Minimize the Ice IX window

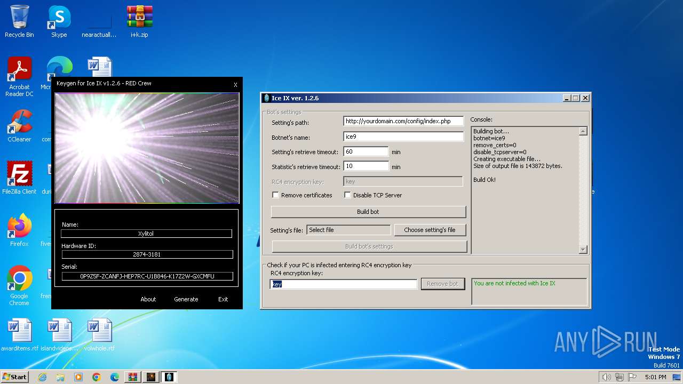[567, 98]
